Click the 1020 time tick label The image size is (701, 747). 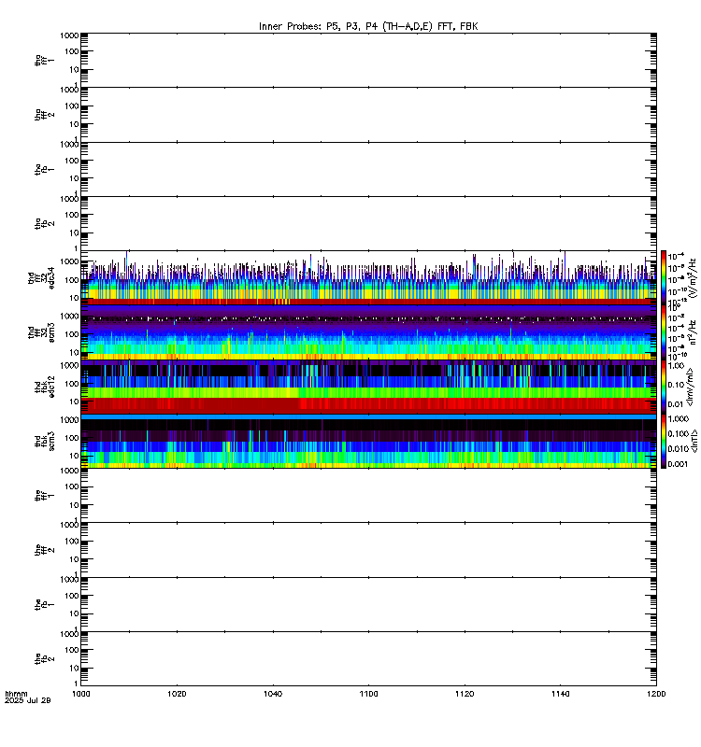[177, 694]
